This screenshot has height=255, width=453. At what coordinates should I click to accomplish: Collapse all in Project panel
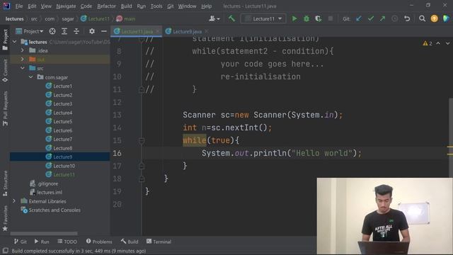pyautogui.click(x=76, y=31)
